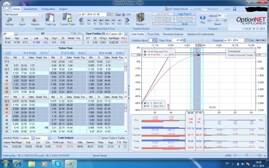Adjust the Theo. Price stepper
This screenshot has width=269, height=168.
(x=185, y=40)
